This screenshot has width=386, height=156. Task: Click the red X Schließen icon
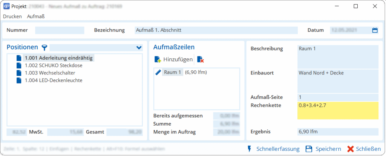[350, 149]
